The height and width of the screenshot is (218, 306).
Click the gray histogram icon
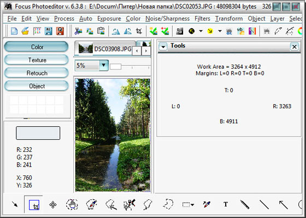tap(267, 31)
